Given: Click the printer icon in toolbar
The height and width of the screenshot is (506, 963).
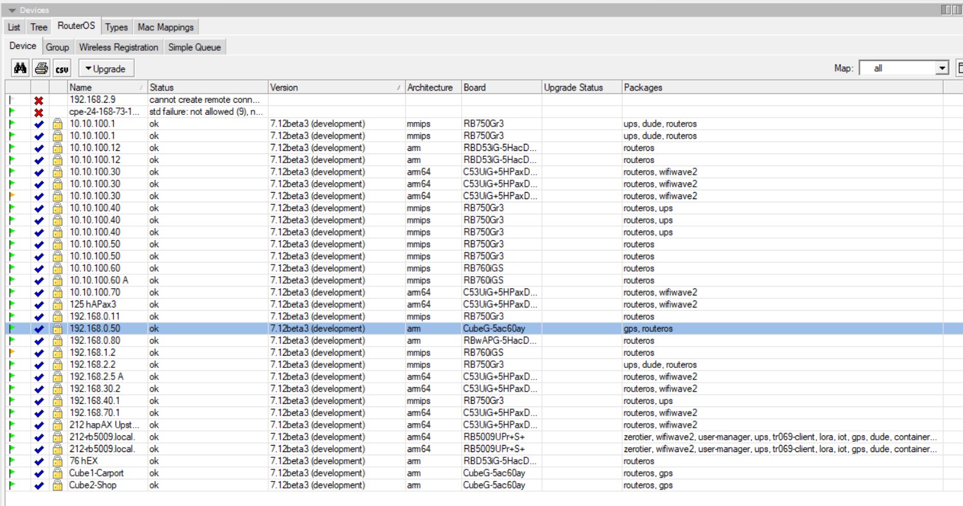Looking at the screenshot, I should click(41, 68).
